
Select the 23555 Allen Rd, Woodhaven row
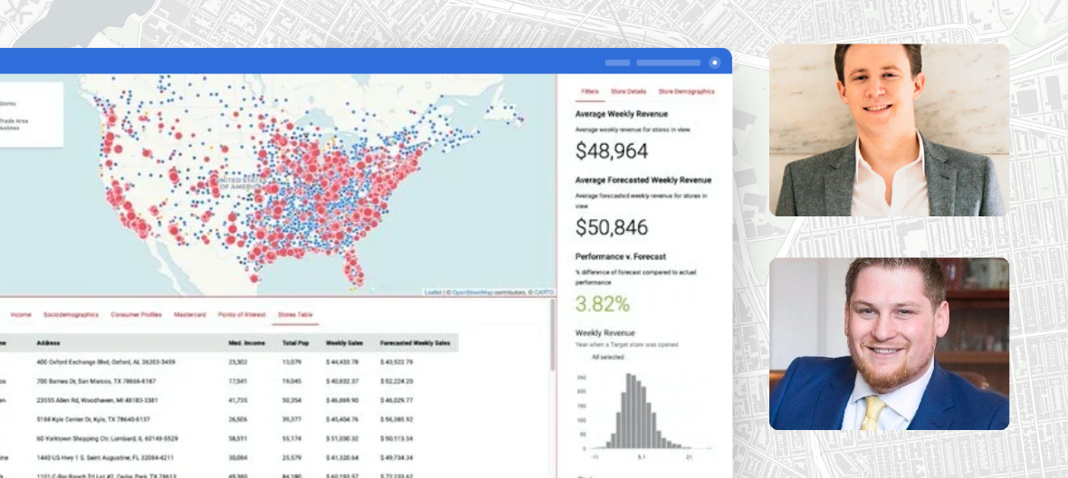[x=229, y=400]
